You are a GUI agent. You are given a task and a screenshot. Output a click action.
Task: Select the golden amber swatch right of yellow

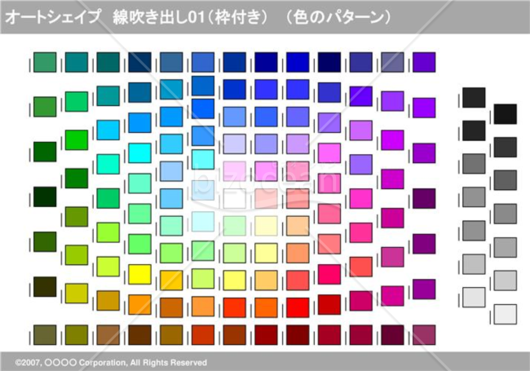pos(171,280)
